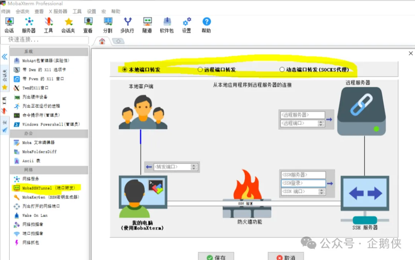The image size is (415, 260).
Task: Open a new tab with the plus tab
Action: [118, 41]
